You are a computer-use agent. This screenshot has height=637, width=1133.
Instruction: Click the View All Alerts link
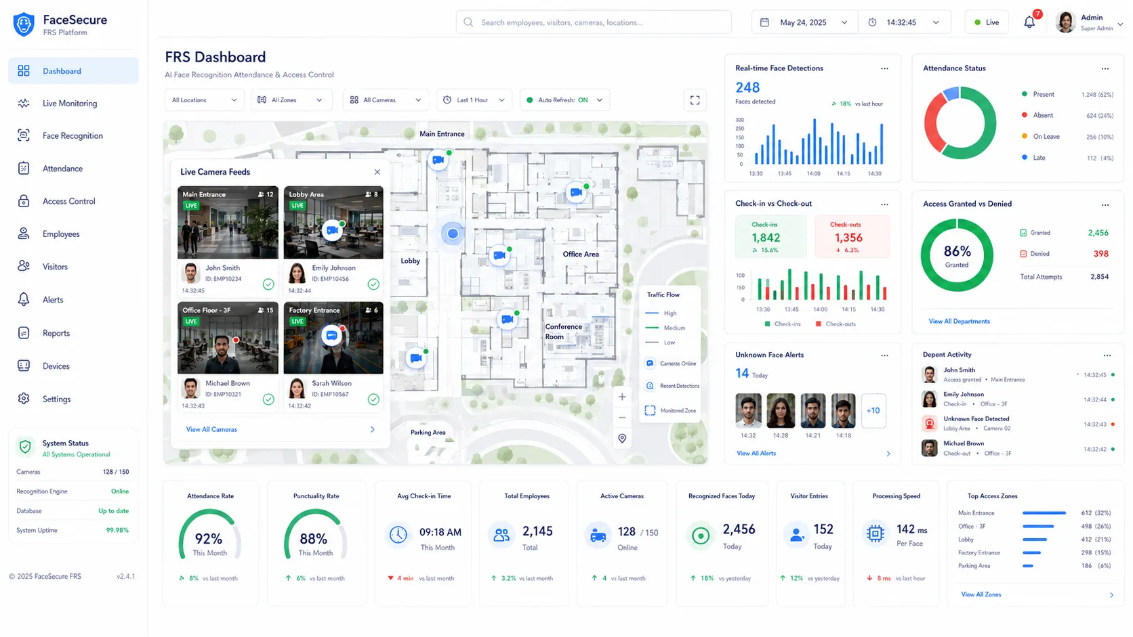(x=756, y=454)
